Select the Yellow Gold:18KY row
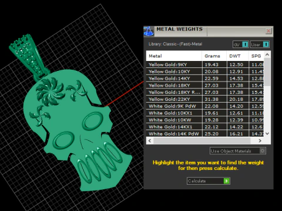Screen dimensions: 282x211 pyautogui.click(x=205, y=86)
